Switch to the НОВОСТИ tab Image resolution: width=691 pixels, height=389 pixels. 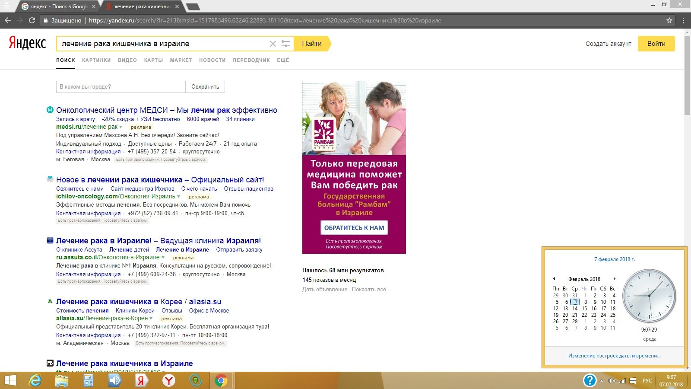(x=212, y=60)
